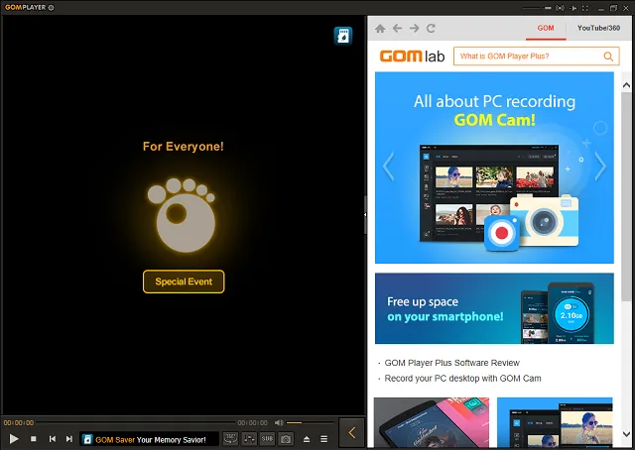Viewport: 635px width, 450px height.
Task: Open the playlist menu icon
Action: pos(324,439)
